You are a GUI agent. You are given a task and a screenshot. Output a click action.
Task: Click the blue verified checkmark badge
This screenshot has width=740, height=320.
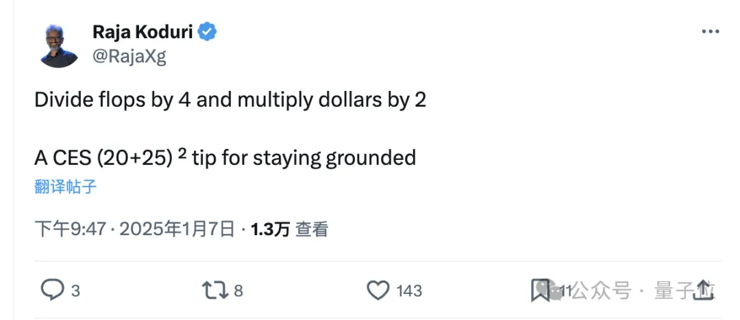(208, 31)
